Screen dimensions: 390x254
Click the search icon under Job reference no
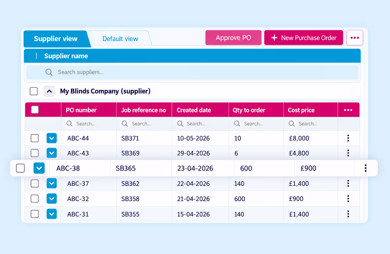tap(125, 124)
